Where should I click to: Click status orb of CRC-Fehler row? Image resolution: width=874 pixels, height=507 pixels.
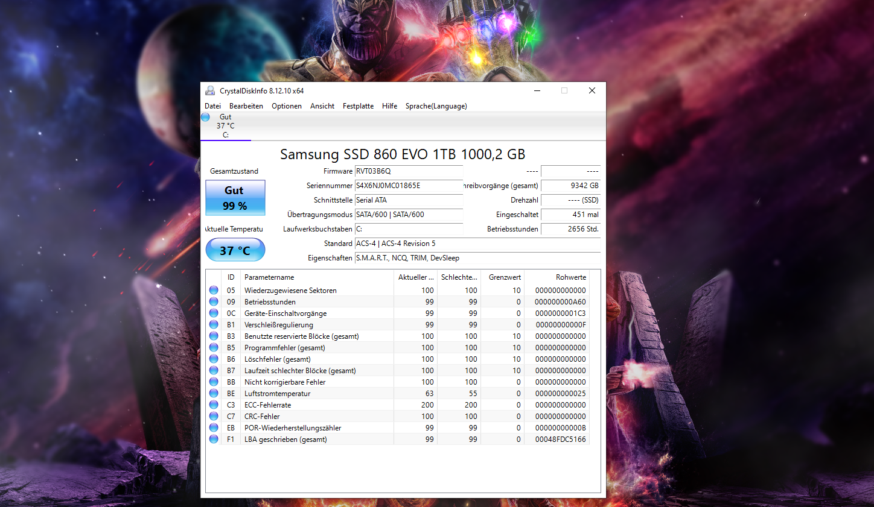[x=214, y=416]
